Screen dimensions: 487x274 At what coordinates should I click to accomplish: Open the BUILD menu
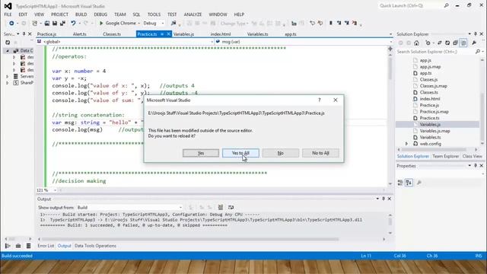click(x=81, y=14)
